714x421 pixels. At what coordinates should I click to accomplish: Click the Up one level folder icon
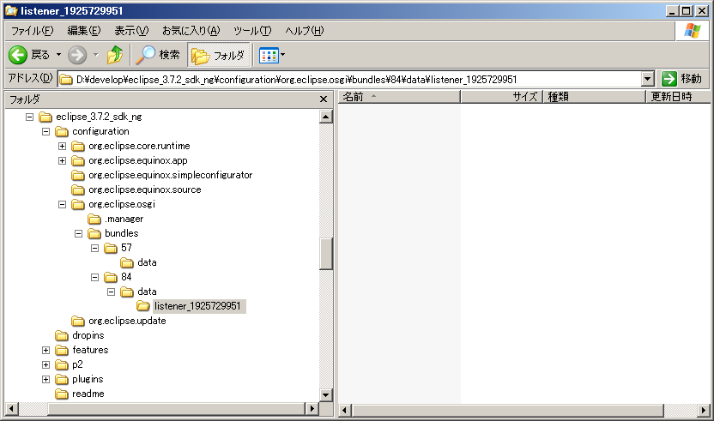pos(115,55)
